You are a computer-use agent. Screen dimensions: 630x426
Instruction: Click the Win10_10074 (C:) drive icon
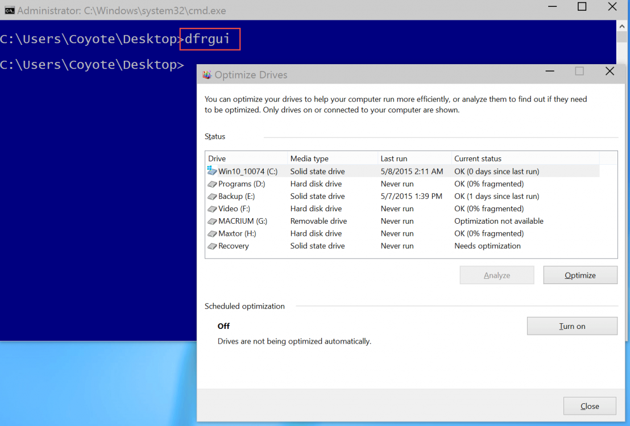pyautogui.click(x=212, y=171)
